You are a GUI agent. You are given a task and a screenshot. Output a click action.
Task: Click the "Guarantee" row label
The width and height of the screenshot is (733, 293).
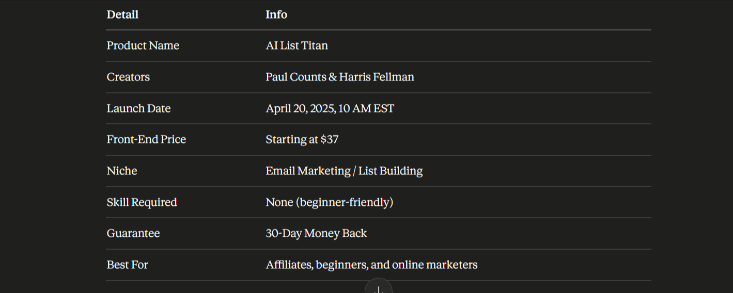(x=133, y=233)
